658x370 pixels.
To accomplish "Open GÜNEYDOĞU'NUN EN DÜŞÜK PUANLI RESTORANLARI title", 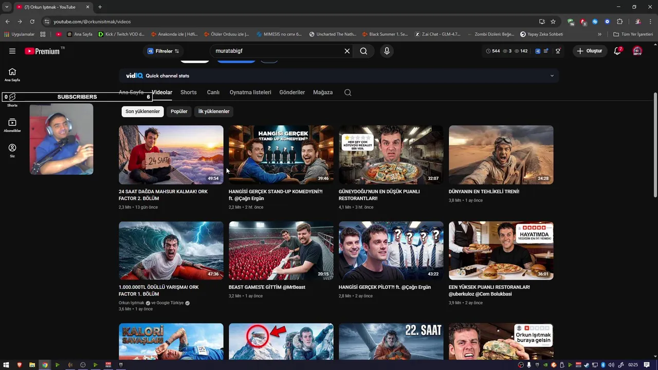I will click(379, 195).
